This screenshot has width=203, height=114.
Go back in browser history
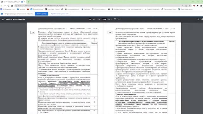[x=1, y=6]
